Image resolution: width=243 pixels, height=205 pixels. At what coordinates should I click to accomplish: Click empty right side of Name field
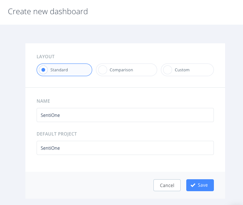(179, 115)
